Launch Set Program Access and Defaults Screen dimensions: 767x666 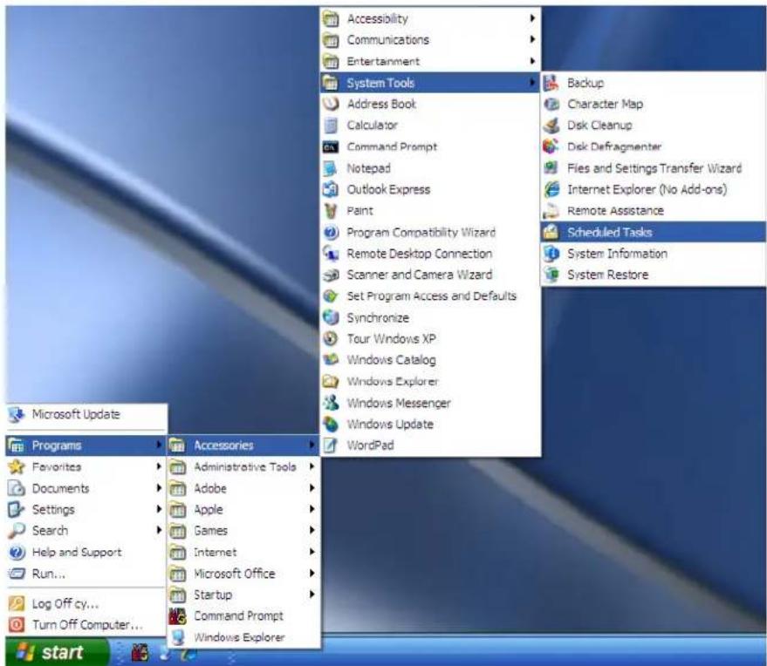coord(430,296)
